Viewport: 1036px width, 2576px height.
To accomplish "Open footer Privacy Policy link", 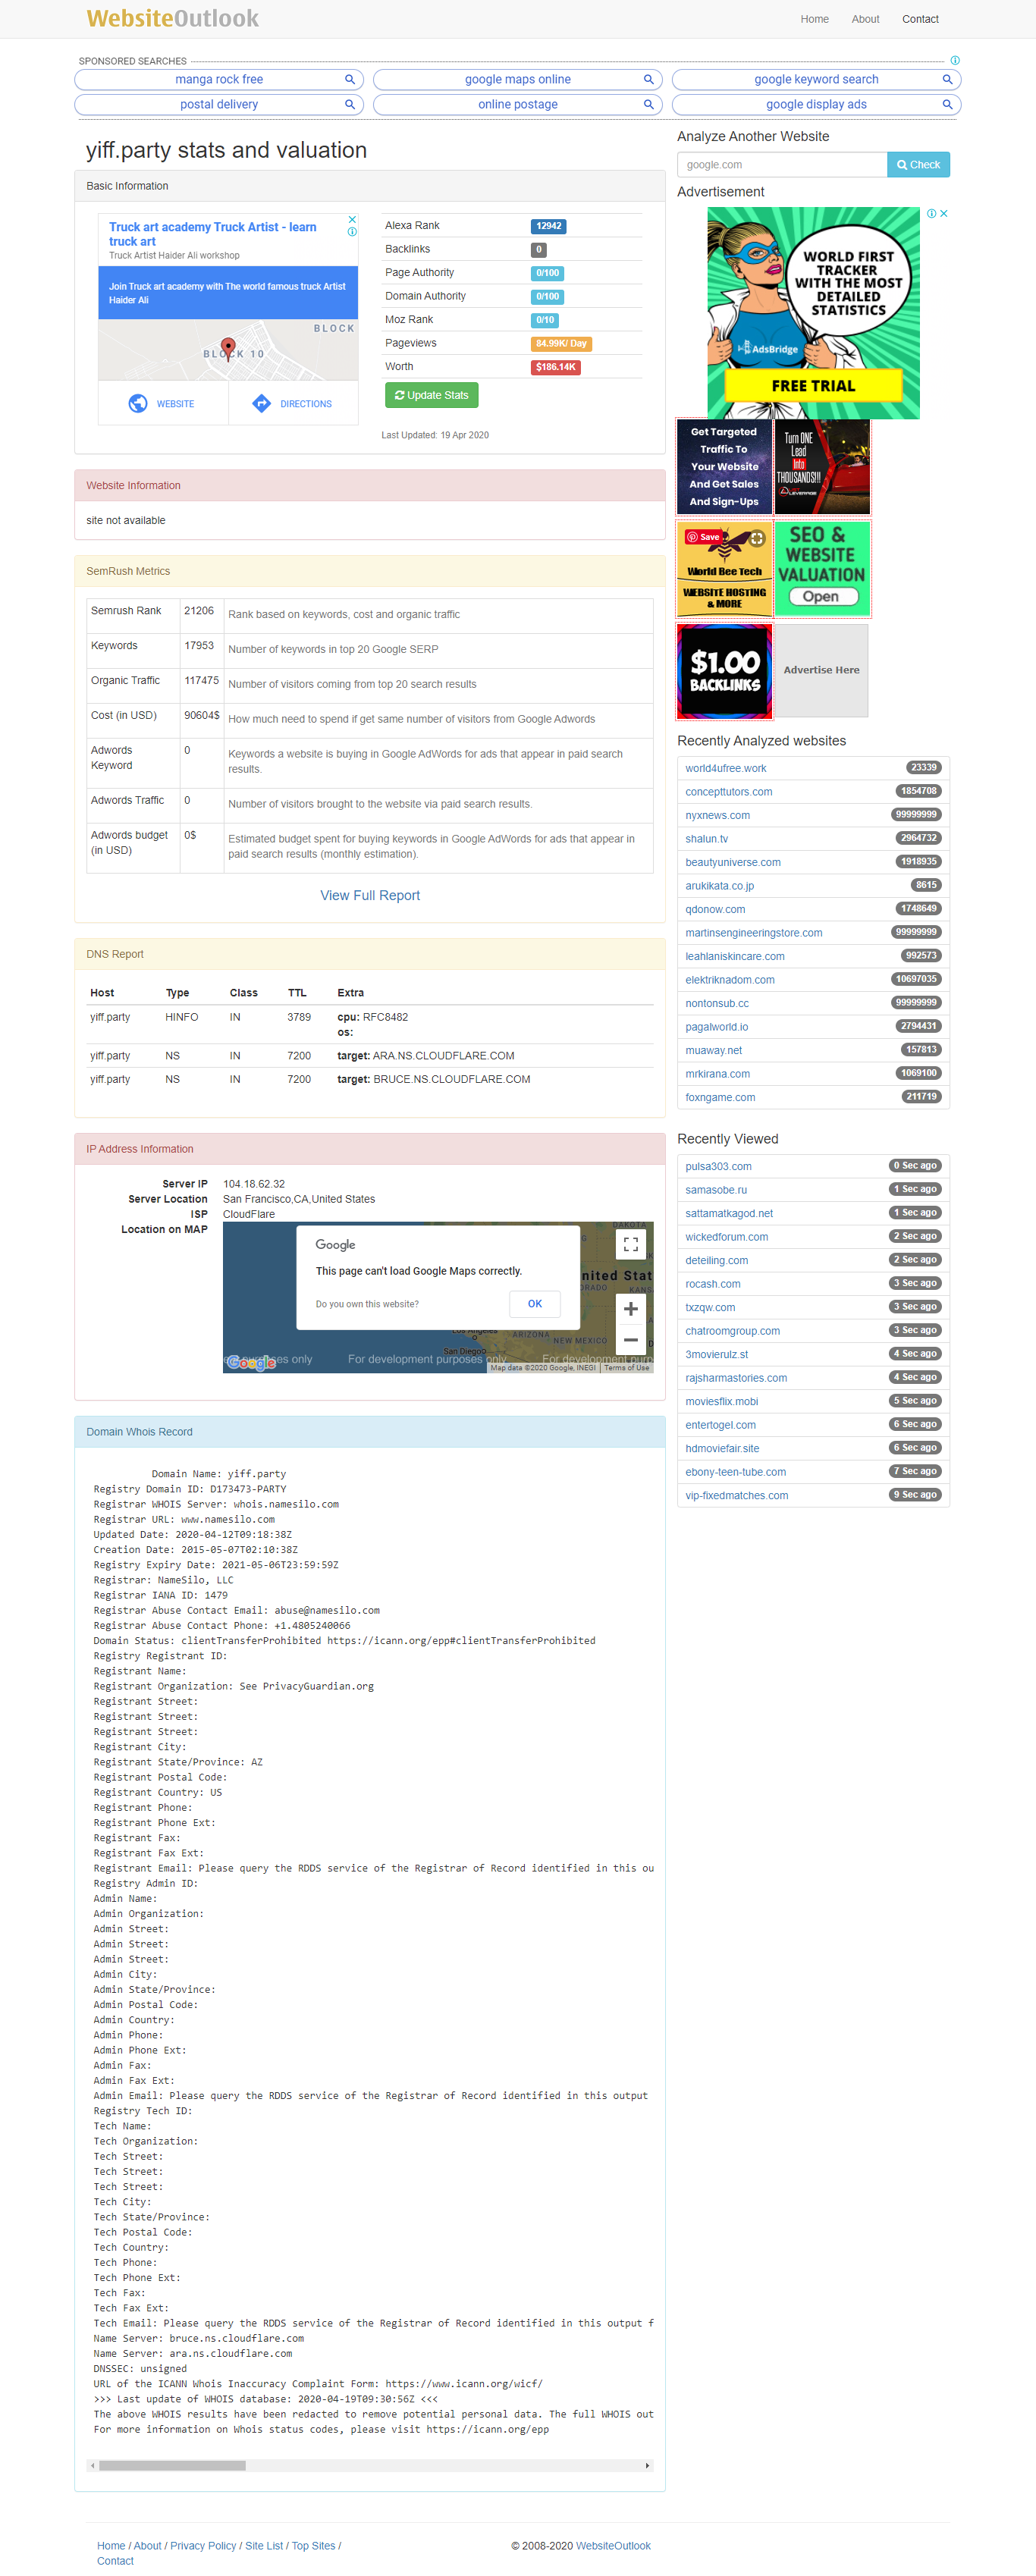I will pyautogui.click(x=203, y=2545).
